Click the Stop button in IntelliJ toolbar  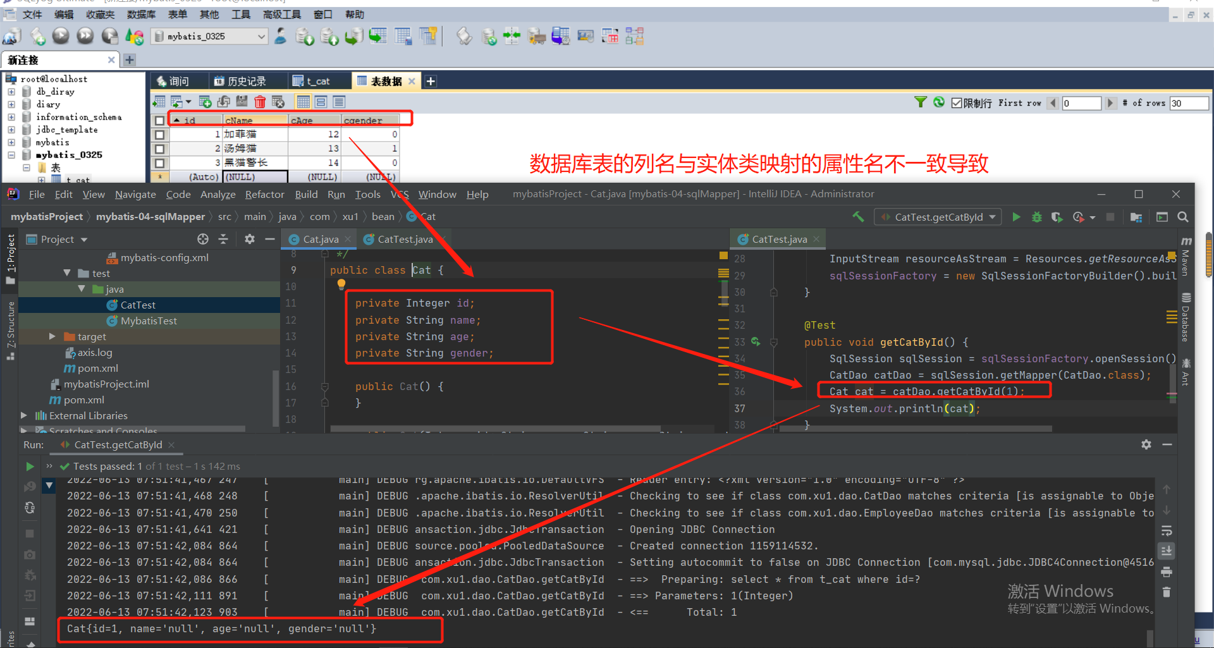coord(1110,217)
